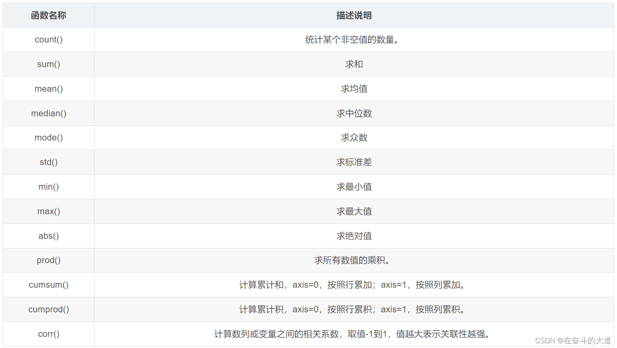This screenshot has height=348, width=617.
Task: Click the 描述说明 column header
Action: 354,15
